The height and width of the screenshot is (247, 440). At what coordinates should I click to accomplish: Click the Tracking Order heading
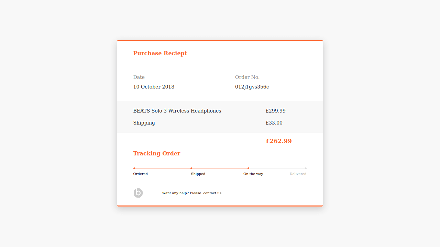click(156, 153)
